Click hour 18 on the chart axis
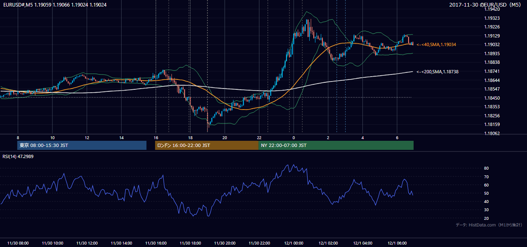 [190, 137]
